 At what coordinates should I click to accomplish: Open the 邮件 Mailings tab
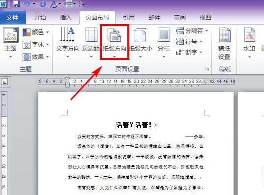pos(154,17)
